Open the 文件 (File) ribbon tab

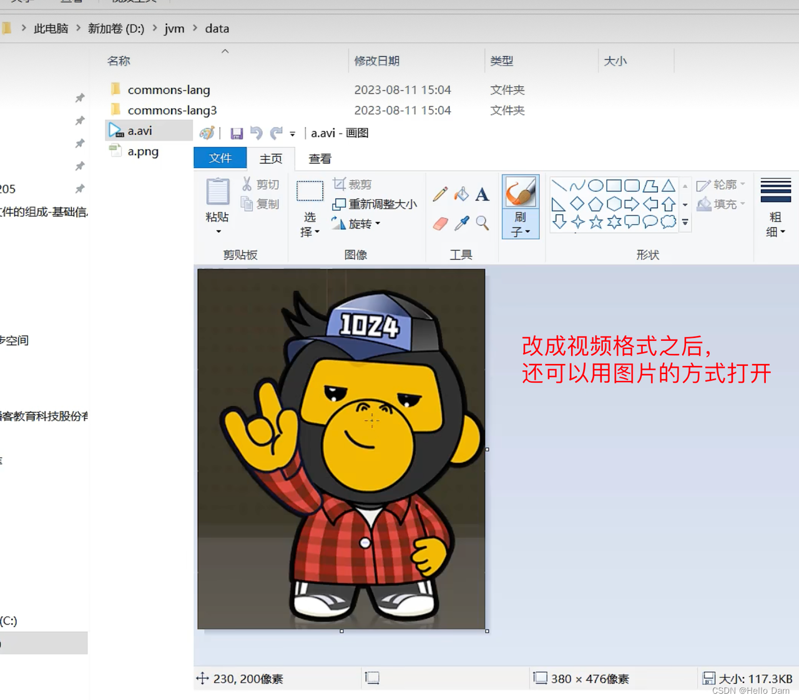coord(220,158)
